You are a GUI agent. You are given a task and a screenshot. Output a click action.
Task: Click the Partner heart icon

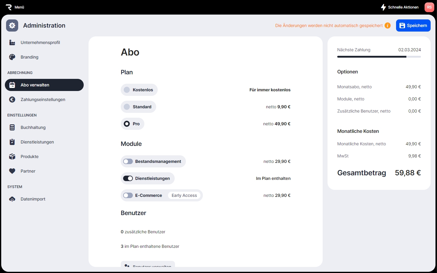pos(12,171)
